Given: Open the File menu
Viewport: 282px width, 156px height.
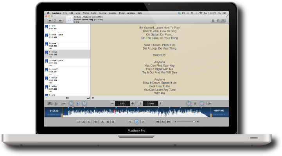Looking at the screenshot, I should coord(65,13).
